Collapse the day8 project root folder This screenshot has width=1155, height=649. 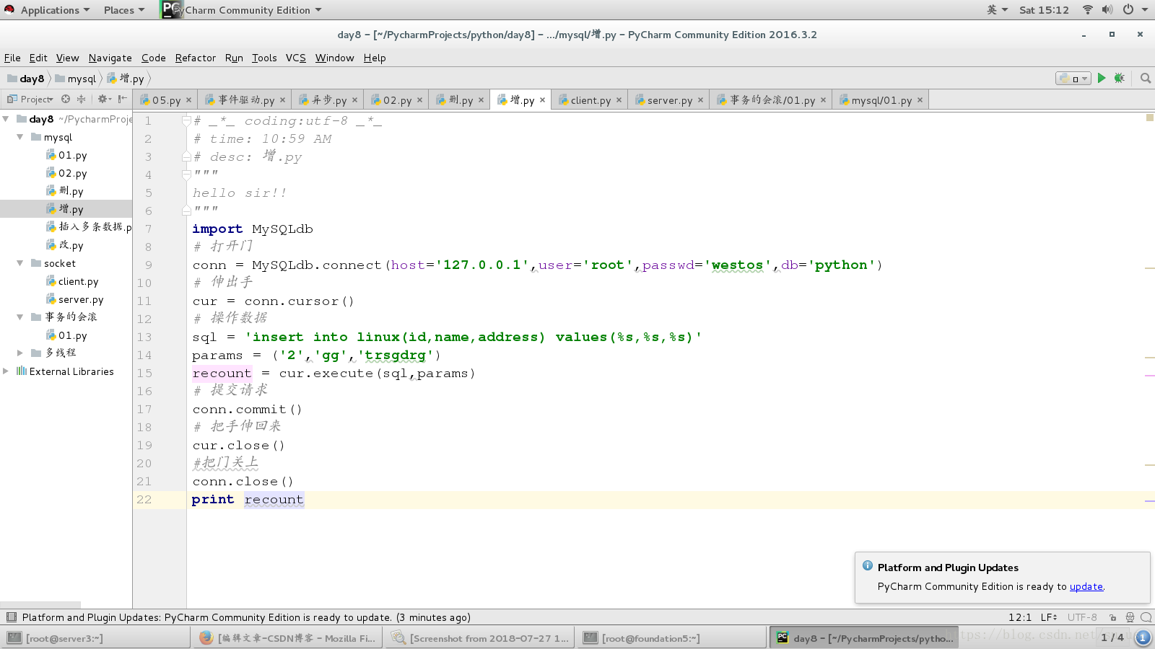tap(6, 119)
